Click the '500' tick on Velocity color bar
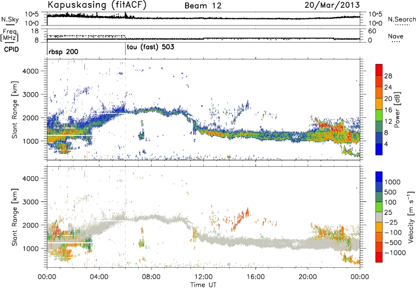 (x=391, y=192)
